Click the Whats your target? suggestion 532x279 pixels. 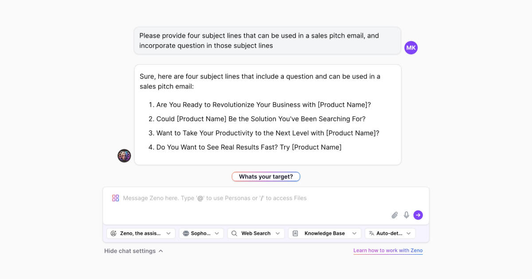pos(266,177)
